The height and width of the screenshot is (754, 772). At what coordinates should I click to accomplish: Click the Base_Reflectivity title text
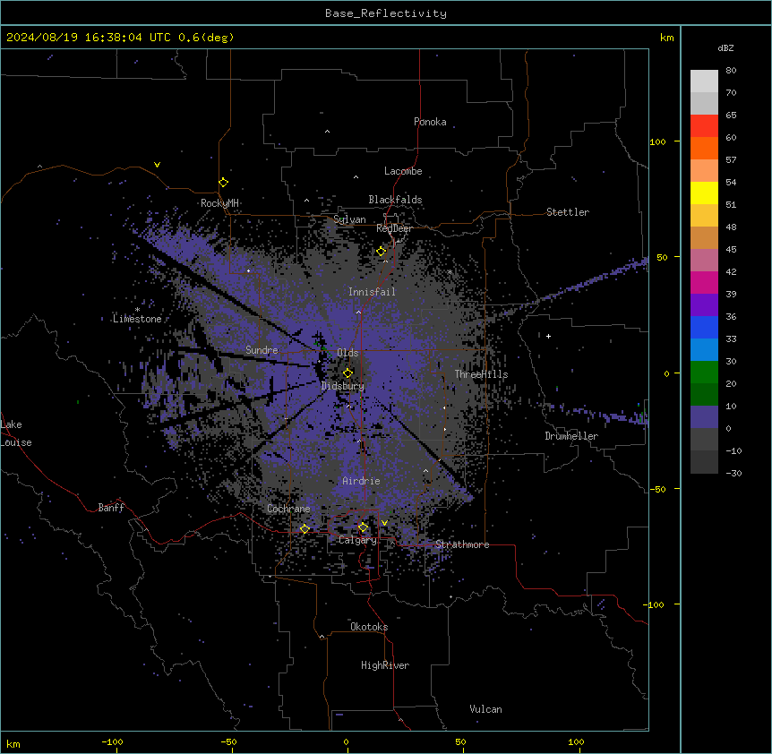point(386,13)
